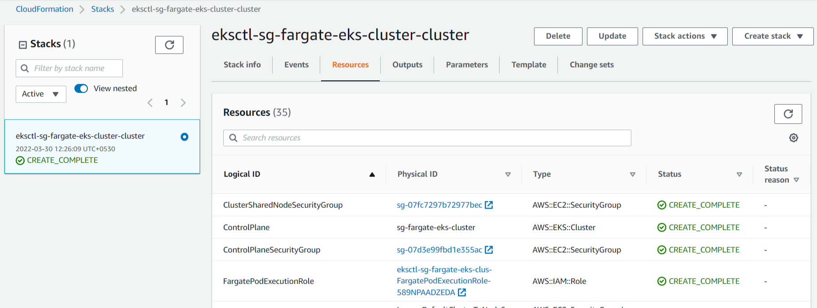The height and width of the screenshot is (308, 817).
Task: Open external link icon for FargatePodExecutionRole
Action: point(462,292)
